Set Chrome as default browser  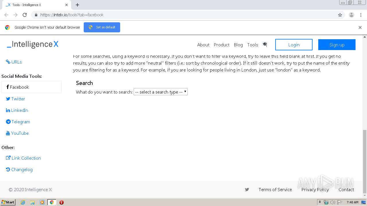coord(102,27)
